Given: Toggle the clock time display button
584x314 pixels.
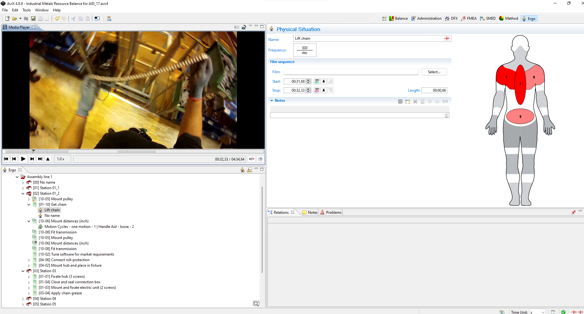Looking at the screenshot, I should click(260, 159).
